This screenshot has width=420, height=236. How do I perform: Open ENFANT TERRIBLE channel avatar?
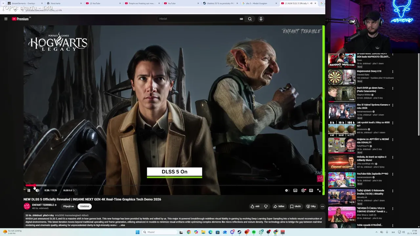pyautogui.click(x=27, y=206)
